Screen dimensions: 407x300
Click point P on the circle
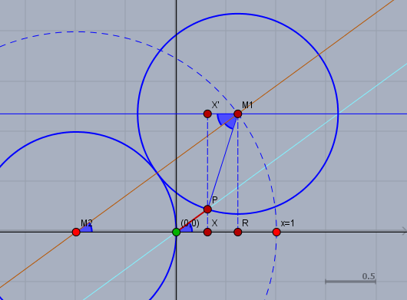pyautogui.click(x=207, y=209)
